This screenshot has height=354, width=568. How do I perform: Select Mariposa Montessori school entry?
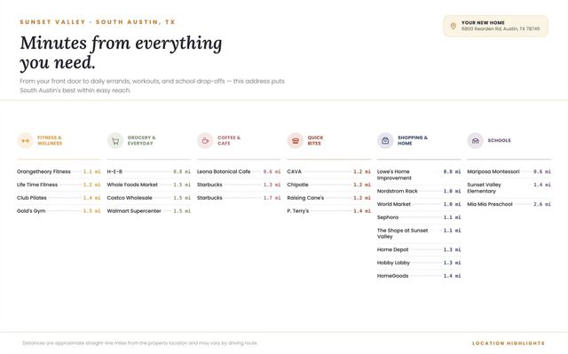pos(509,171)
